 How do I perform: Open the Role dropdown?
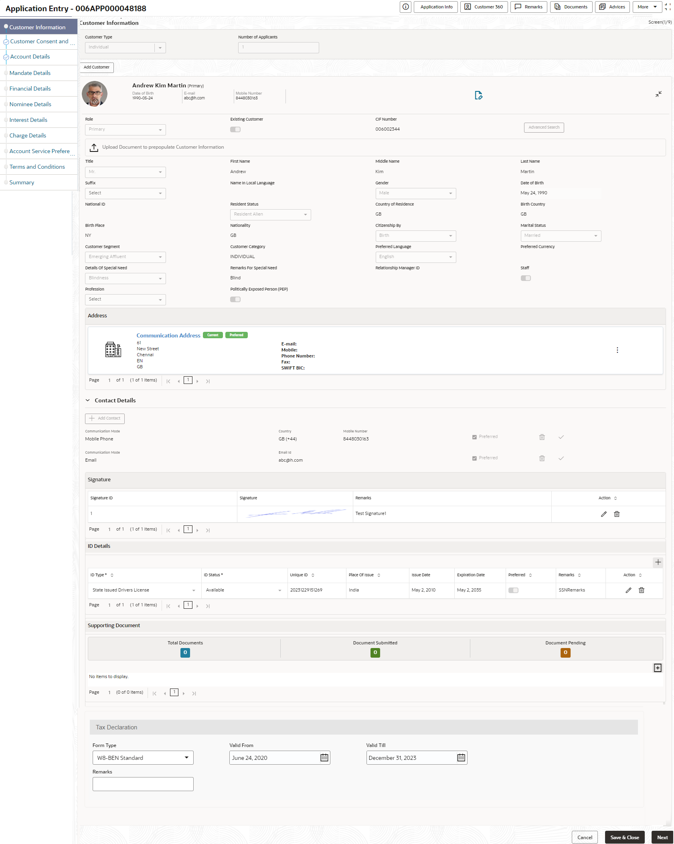coord(125,129)
